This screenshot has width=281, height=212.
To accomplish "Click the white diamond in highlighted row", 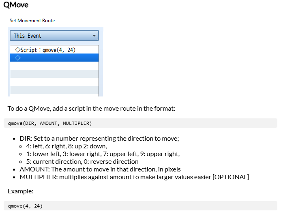I will 18,58.
